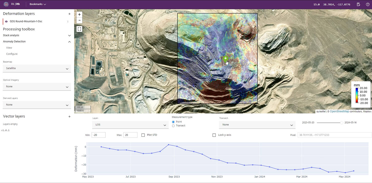The height and width of the screenshot is (183, 372).
Task: Add a new vector layer
Action: (69, 116)
